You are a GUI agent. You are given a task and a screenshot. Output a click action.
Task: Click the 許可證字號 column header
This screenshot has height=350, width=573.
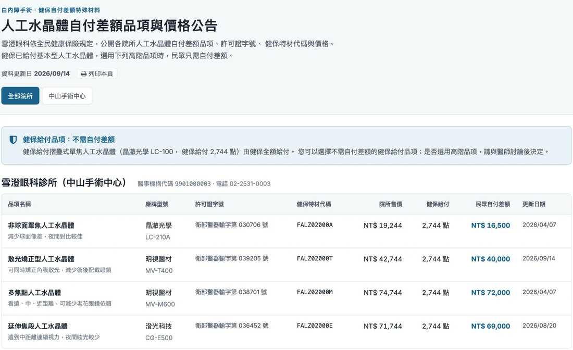[209, 204]
